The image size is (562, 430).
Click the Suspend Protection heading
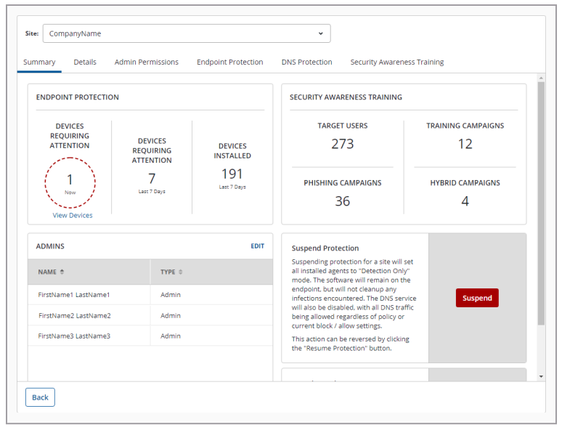pyautogui.click(x=325, y=248)
